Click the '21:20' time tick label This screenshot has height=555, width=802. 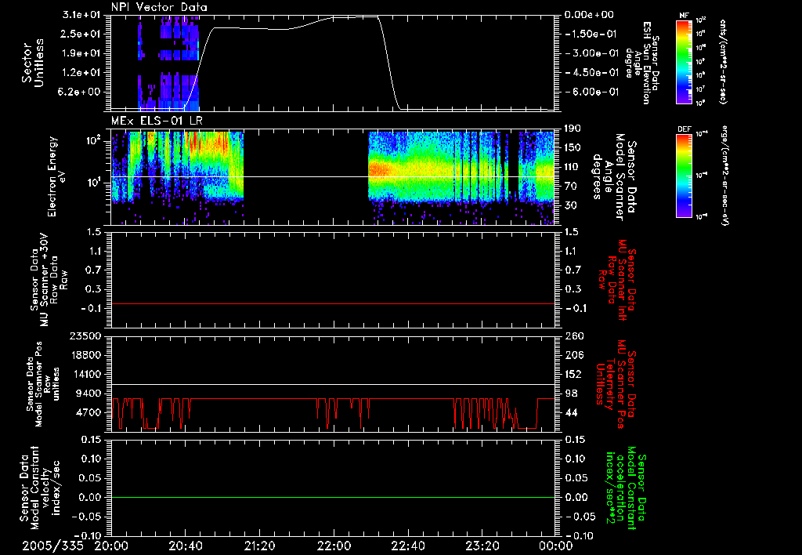pyautogui.click(x=259, y=546)
